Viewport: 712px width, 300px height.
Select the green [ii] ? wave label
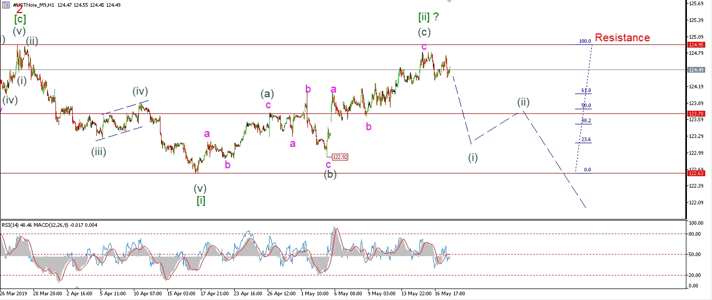428,17
